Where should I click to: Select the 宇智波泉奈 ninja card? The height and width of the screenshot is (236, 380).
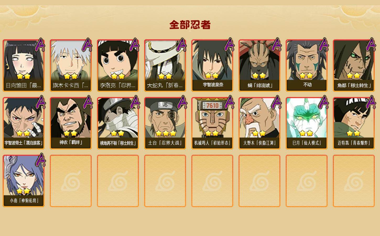tap(212, 65)
